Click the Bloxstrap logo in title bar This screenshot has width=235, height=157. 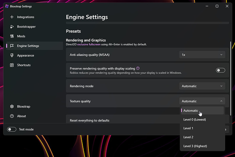(7, 6)
